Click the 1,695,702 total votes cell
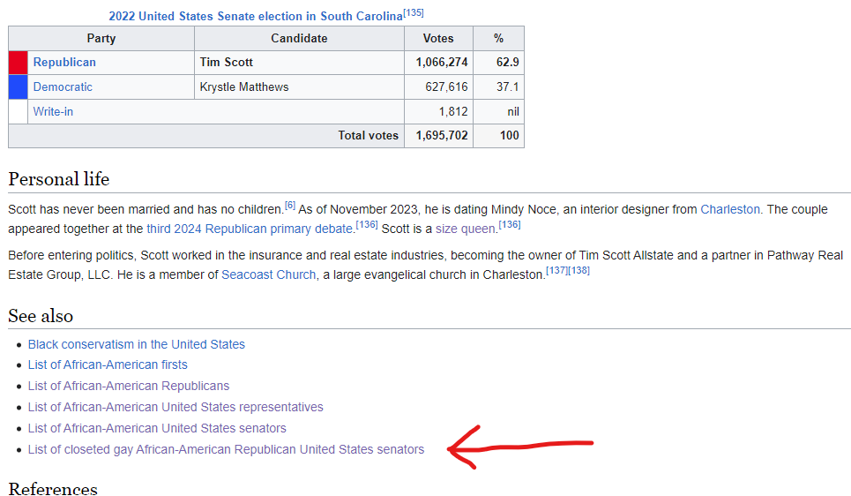This screenshot has width=851, height=496. [x=438, y=136]
